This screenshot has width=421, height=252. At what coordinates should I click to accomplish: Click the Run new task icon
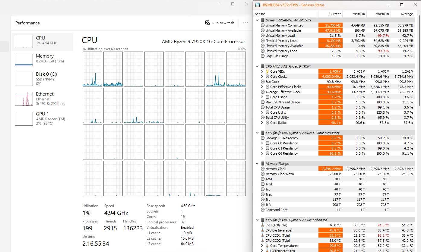[x=207, y=23]
